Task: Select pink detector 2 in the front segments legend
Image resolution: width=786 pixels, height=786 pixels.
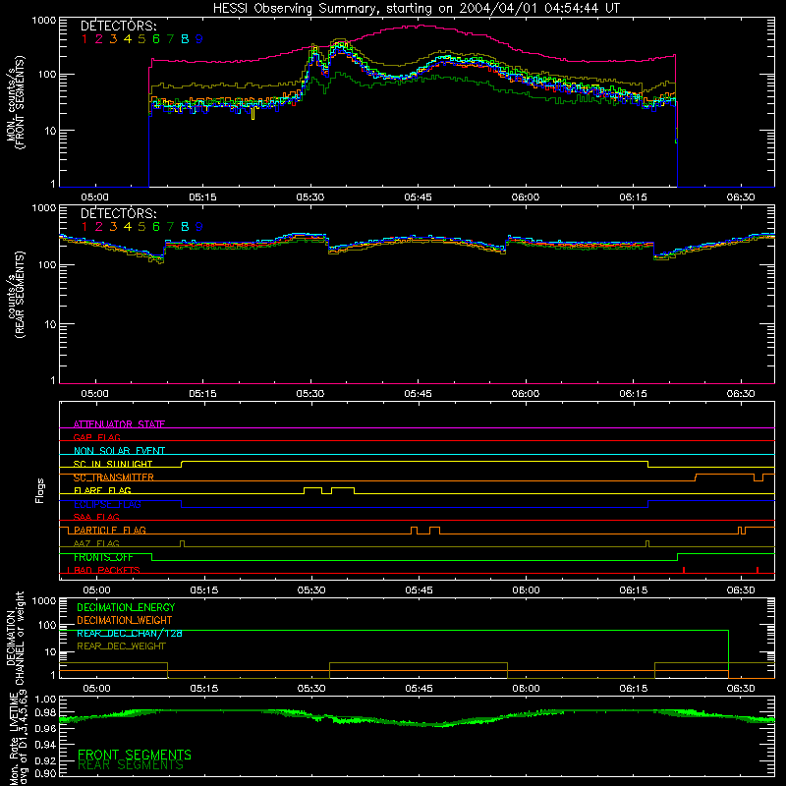Action: click(99, 39)
